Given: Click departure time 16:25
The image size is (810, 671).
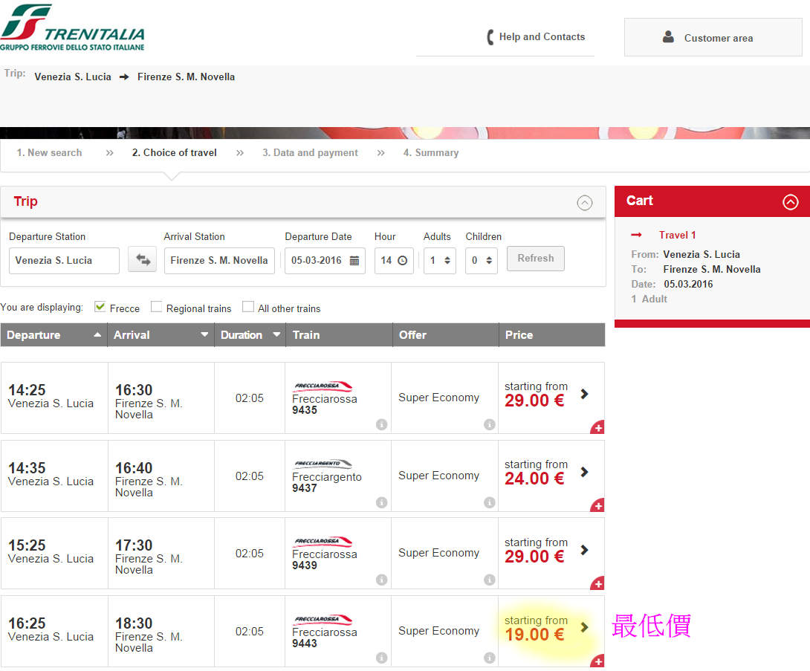Looking at the screenshot, I should [27, 623].
